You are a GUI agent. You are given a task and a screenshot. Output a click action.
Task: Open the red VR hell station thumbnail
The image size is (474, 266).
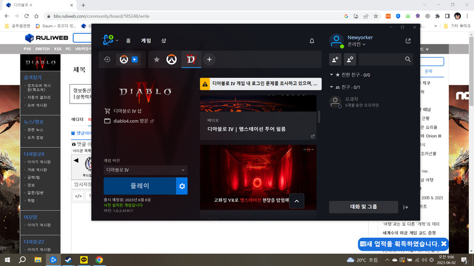[258, 177]
